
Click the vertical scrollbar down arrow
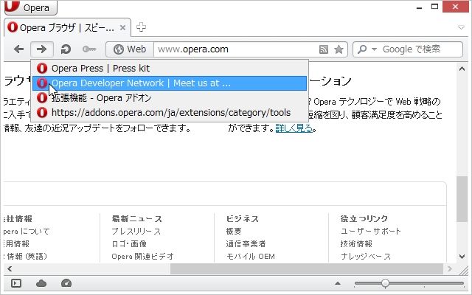(462, 257)
